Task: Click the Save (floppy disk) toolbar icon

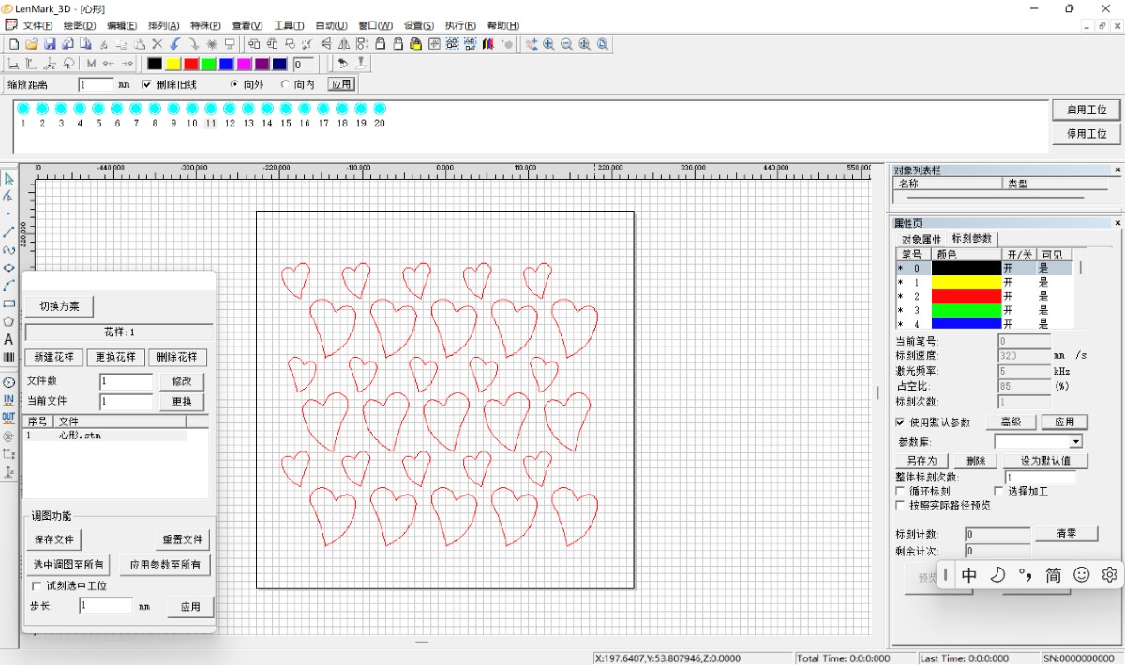Action: point(50,44)
